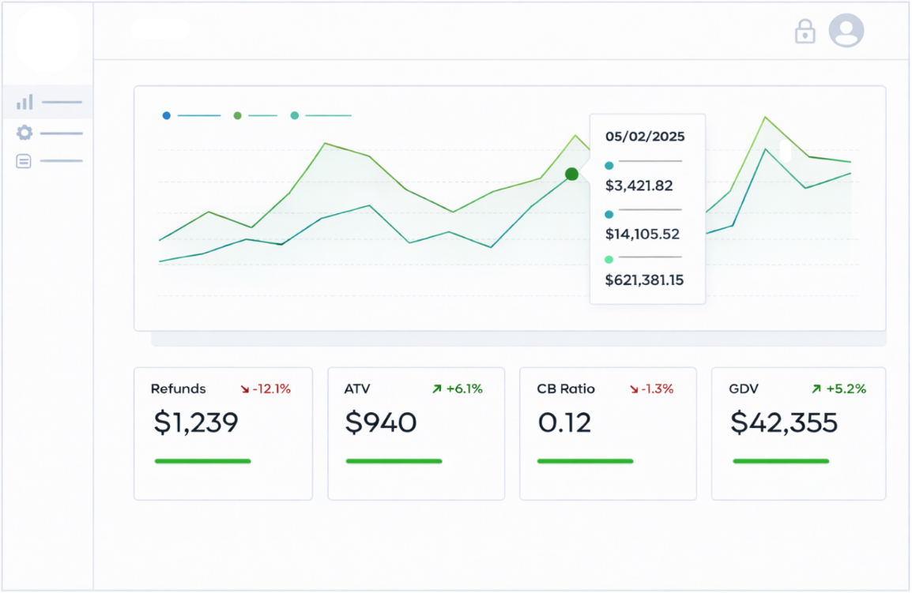The image size is (912, 593).
Task: Click the highlighted 05/02/2025 data point
Action: (x=571, y=175)
